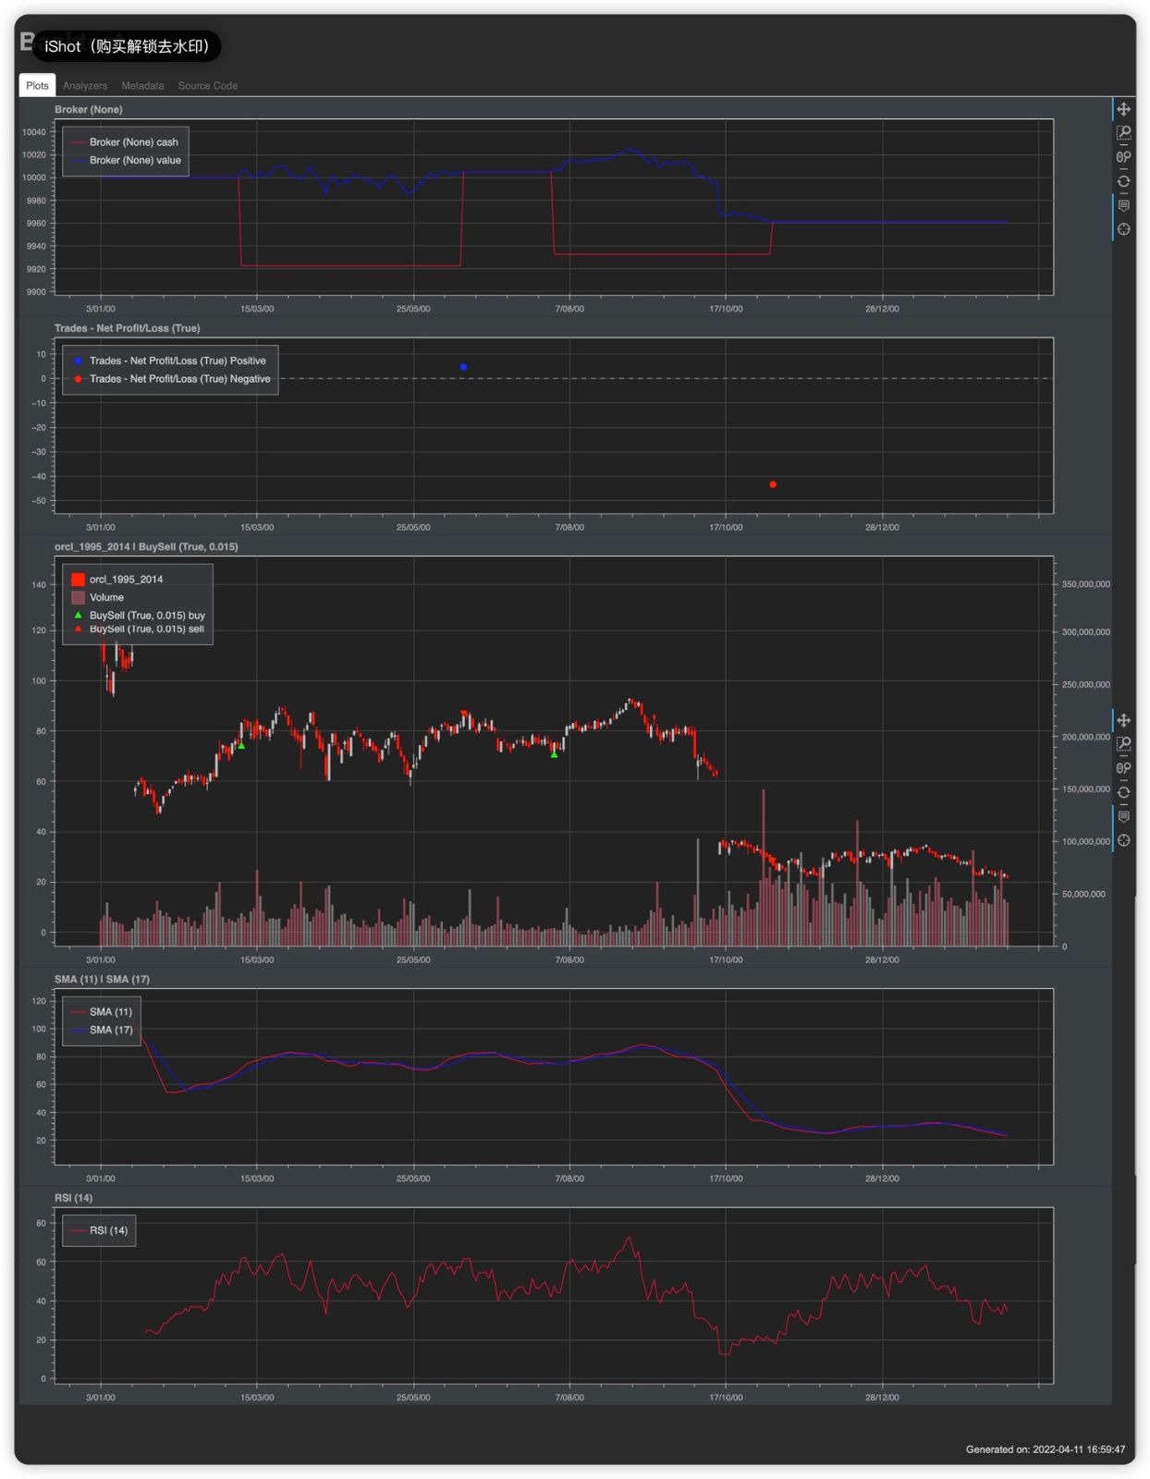Viewport: 1150px width, 1479px height.
Task: Click "Broker (None) cash" legend entry
Action: coord(133,142)
